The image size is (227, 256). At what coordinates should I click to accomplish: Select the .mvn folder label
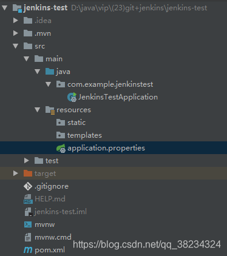click(x=42, y=33)
